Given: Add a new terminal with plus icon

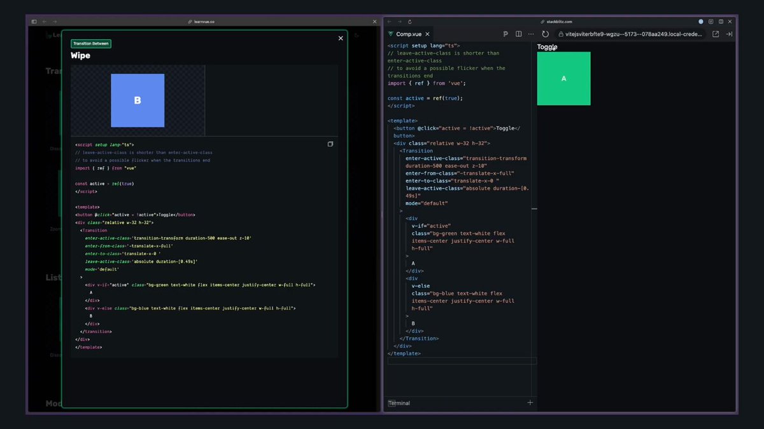Looking at the screenshot, I should (x=530, y=402).
